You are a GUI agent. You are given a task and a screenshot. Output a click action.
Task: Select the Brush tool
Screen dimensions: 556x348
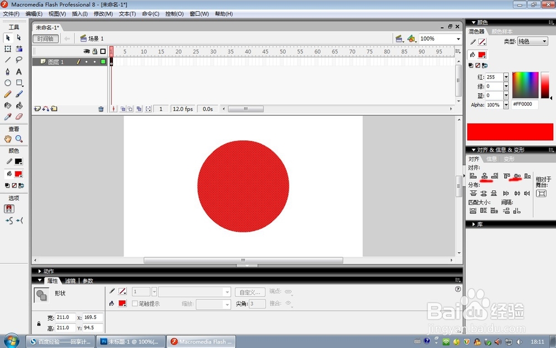click(x=19, y=94)
